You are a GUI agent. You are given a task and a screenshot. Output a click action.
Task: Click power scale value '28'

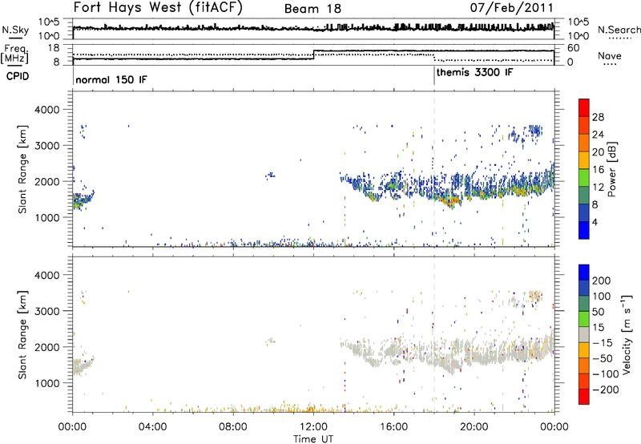598,117
